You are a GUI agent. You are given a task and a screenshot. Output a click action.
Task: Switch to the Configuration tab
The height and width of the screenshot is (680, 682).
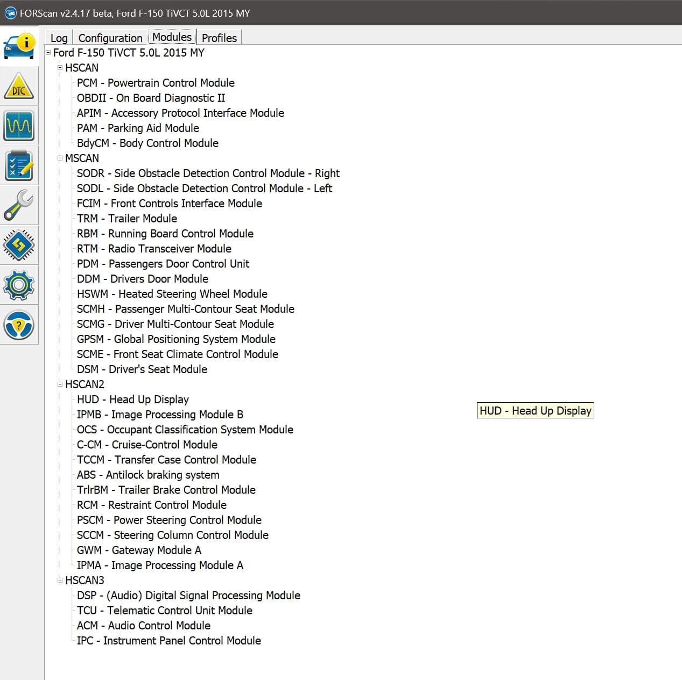pyautogui.click(x=110, y=38)
